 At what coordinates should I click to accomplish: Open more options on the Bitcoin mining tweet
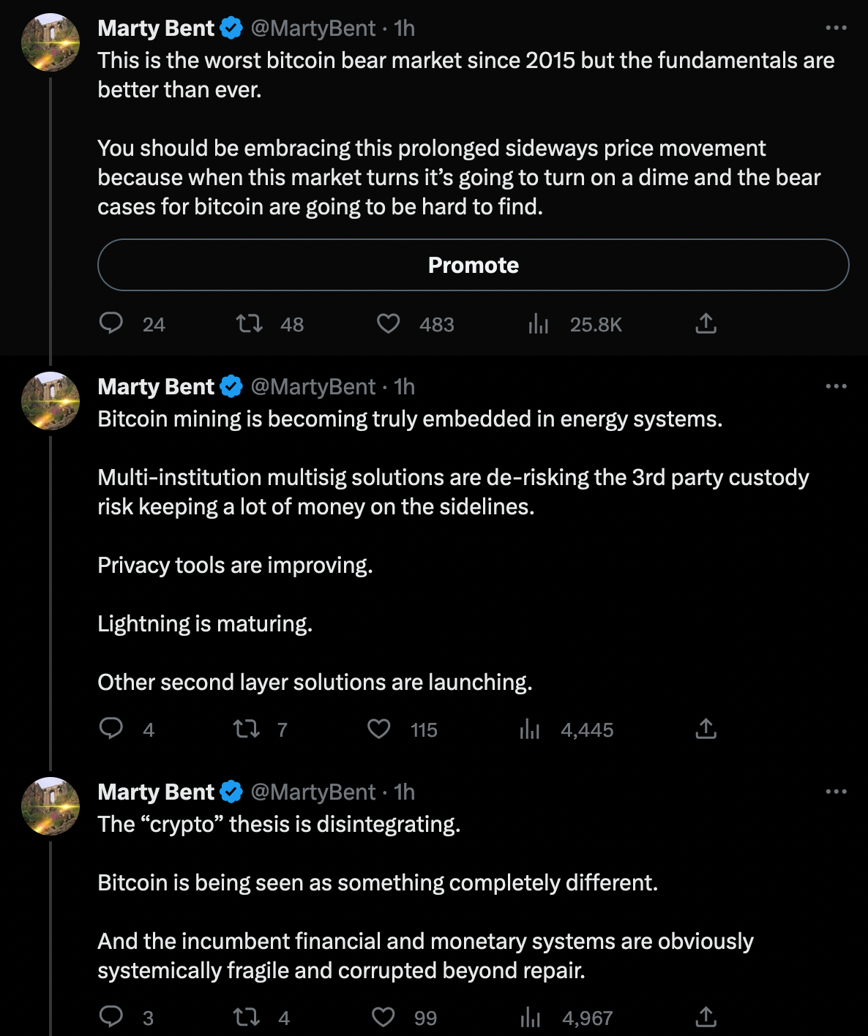836,386
